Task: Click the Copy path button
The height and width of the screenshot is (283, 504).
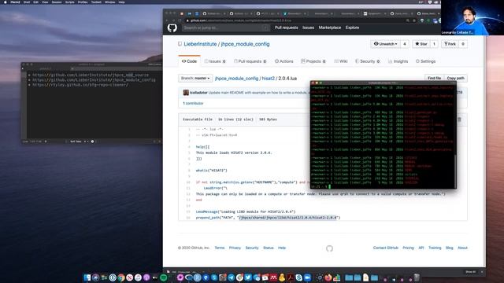Action: [455, 79]
